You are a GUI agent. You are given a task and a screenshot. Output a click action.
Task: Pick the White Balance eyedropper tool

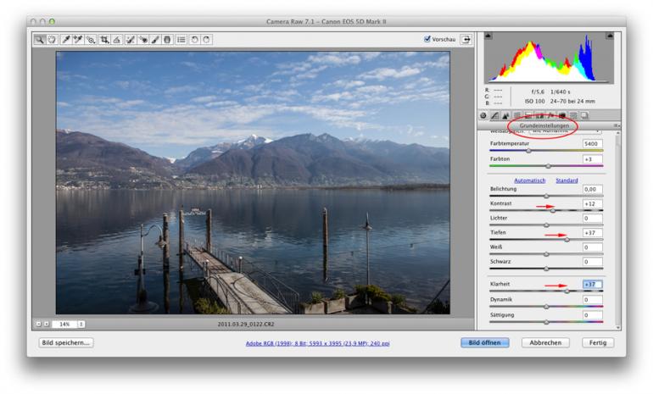coord(65,40)
